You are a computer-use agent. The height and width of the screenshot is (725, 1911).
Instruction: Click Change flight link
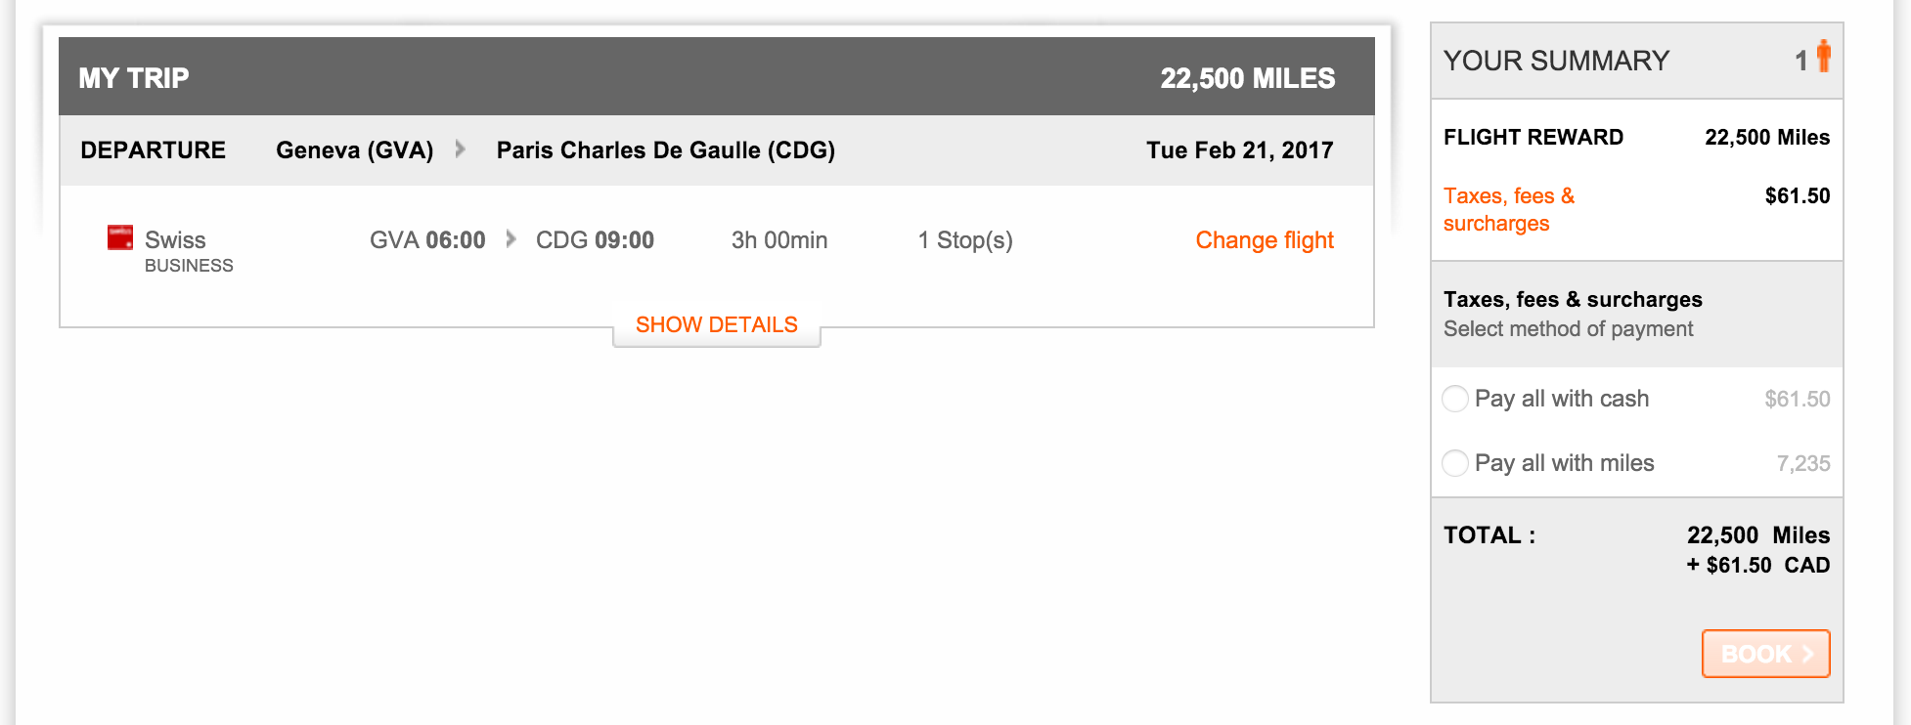1265,240
